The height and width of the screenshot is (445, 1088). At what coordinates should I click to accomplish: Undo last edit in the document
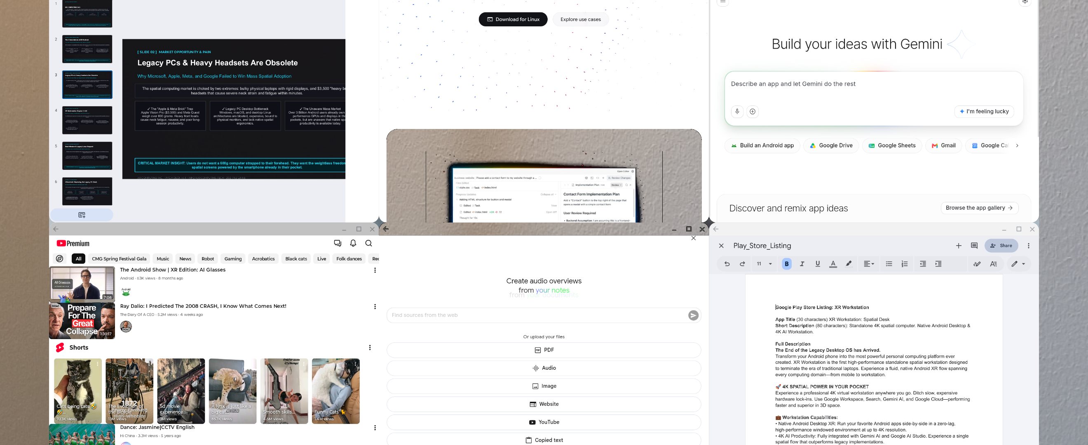pyautogui.click(x=727, y=264)
